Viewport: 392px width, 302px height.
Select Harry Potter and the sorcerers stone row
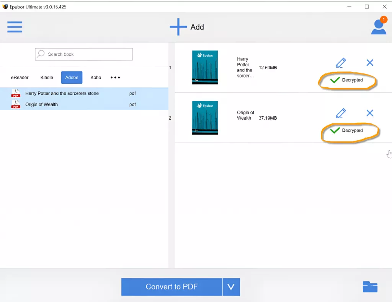84,93
